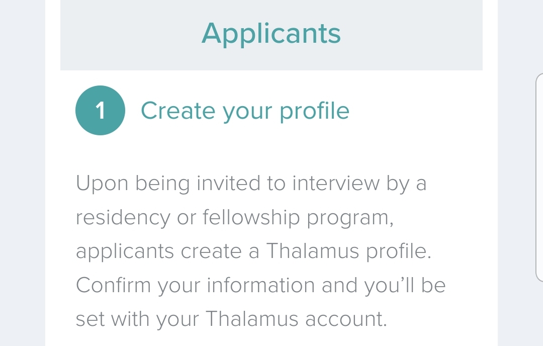Click the word interview in the description
This screenshot has width=543, height=346.
(x=336, y=184)
